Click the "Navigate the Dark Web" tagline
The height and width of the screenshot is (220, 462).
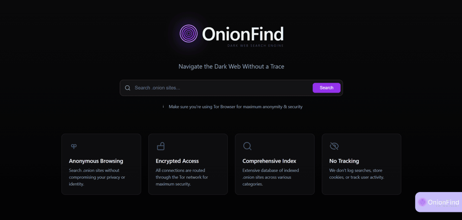231,66
